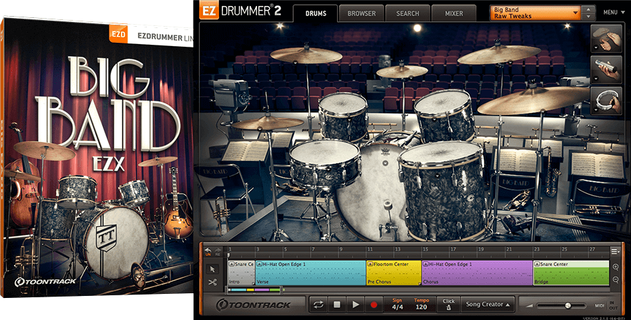631x320 pixels.
Task: Open the Intro block's Snare Center menu
Action: point(232,264)
